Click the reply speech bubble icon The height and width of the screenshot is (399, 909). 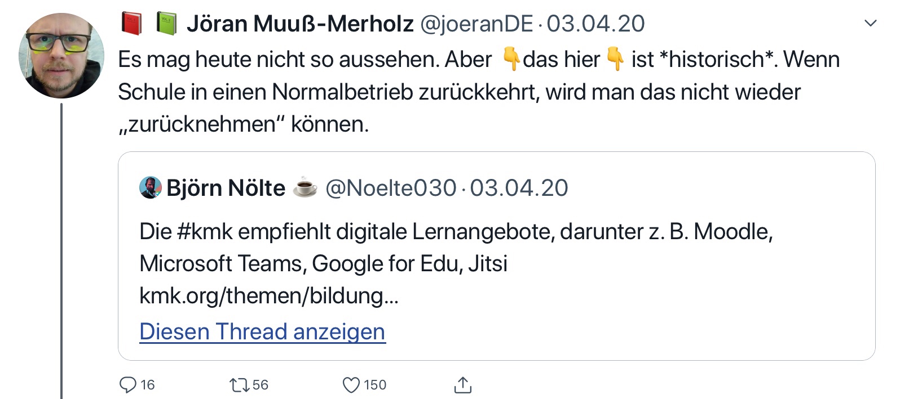pyautogui.click(x=128, y=385)
